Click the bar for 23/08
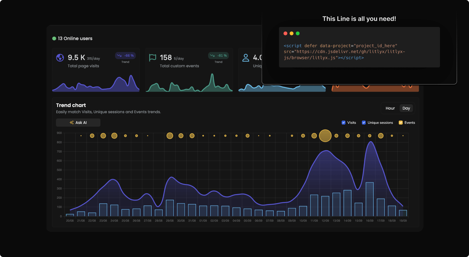The height and width of the screenshot is (257, 469). pos(103,210)
